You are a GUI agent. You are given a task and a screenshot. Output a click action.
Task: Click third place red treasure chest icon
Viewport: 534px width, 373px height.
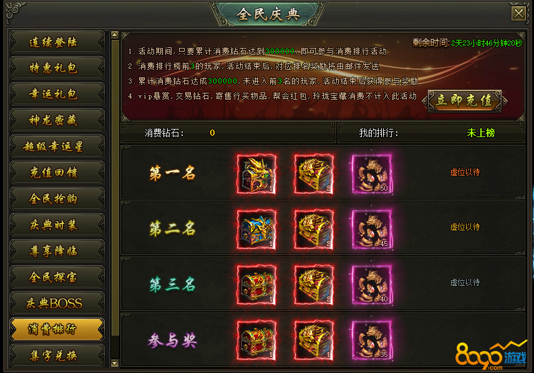coord(256,285)
